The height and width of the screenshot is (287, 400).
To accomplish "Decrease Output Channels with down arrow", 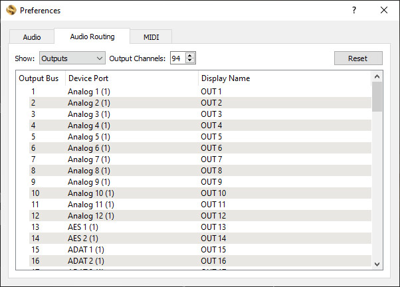I will tap(191, 61).
